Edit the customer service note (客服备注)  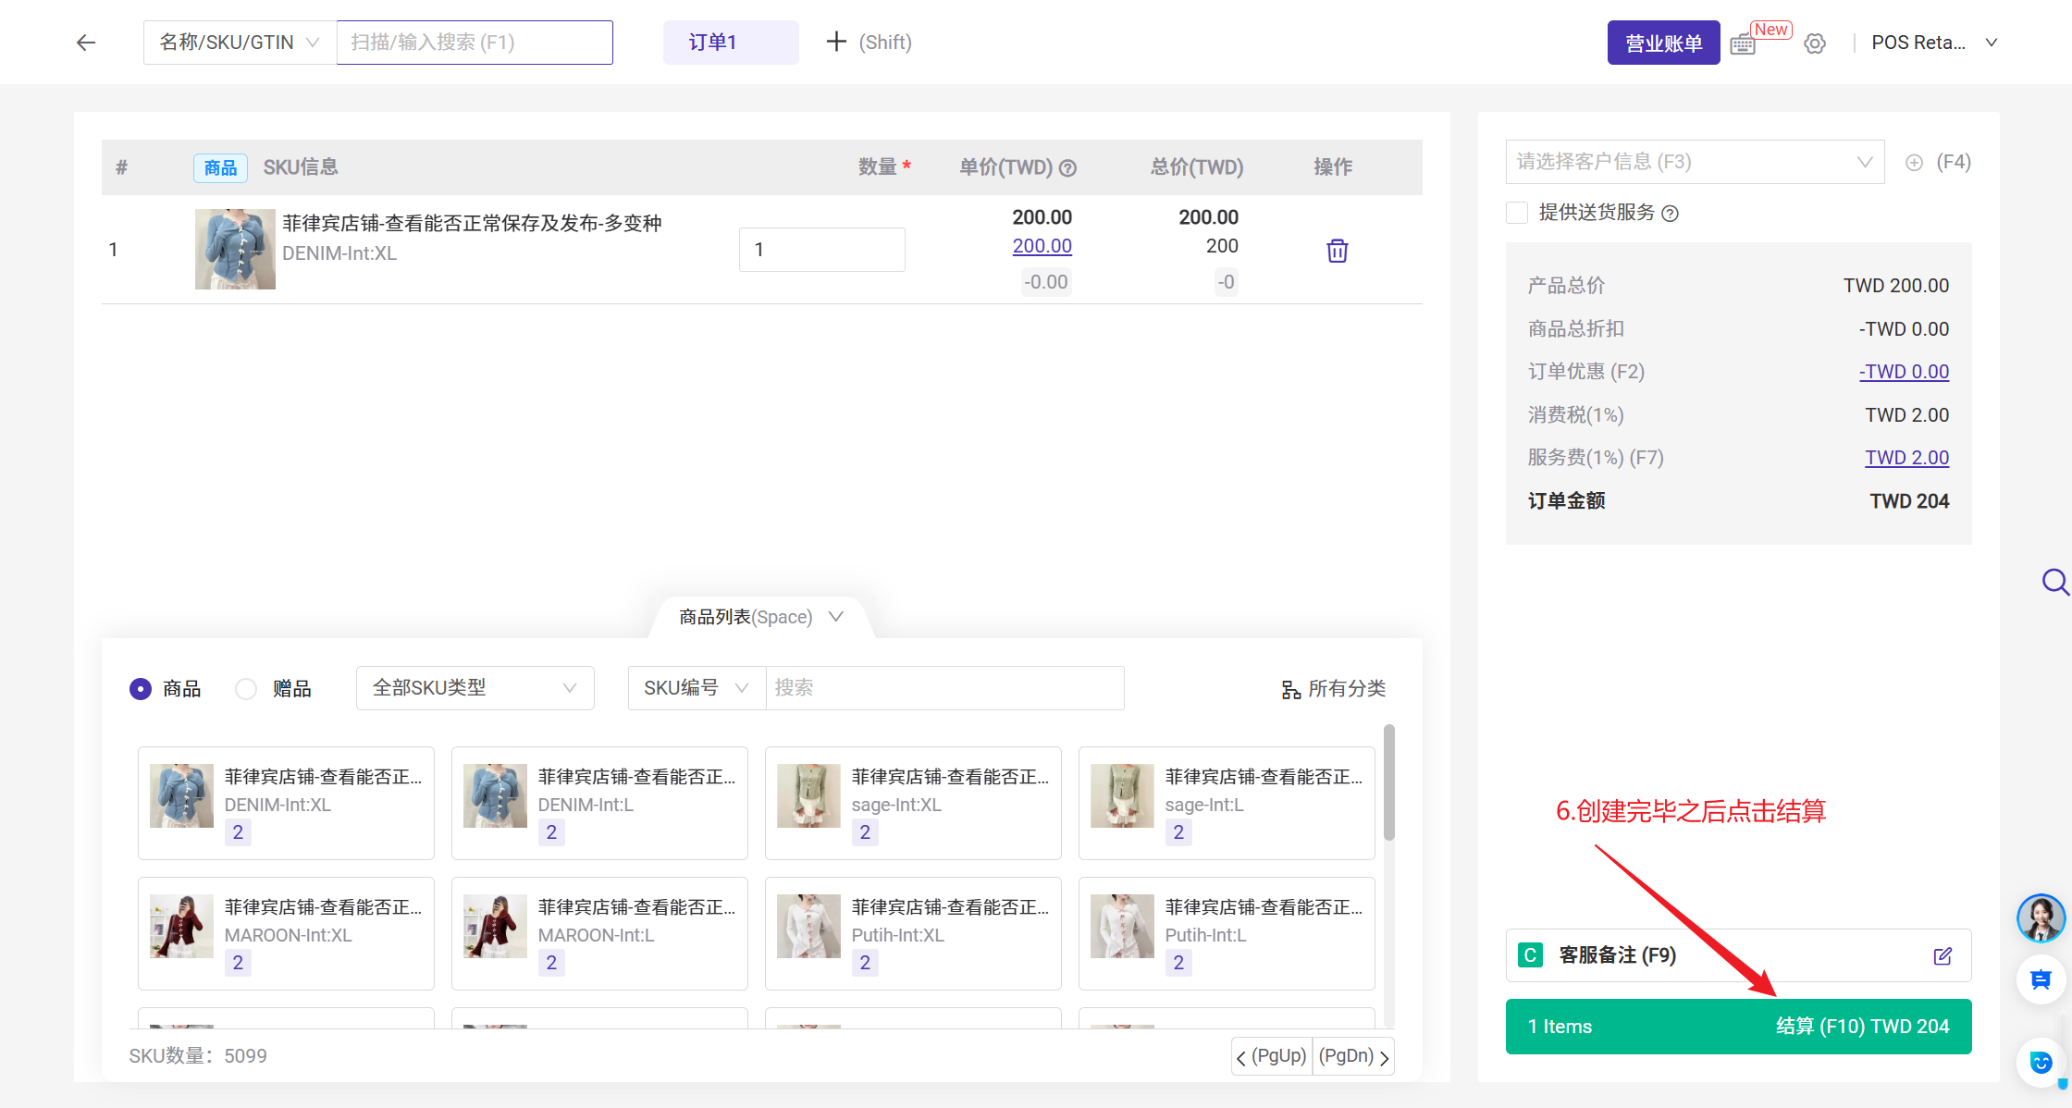pyautogui.click(x=1942, y=955)
